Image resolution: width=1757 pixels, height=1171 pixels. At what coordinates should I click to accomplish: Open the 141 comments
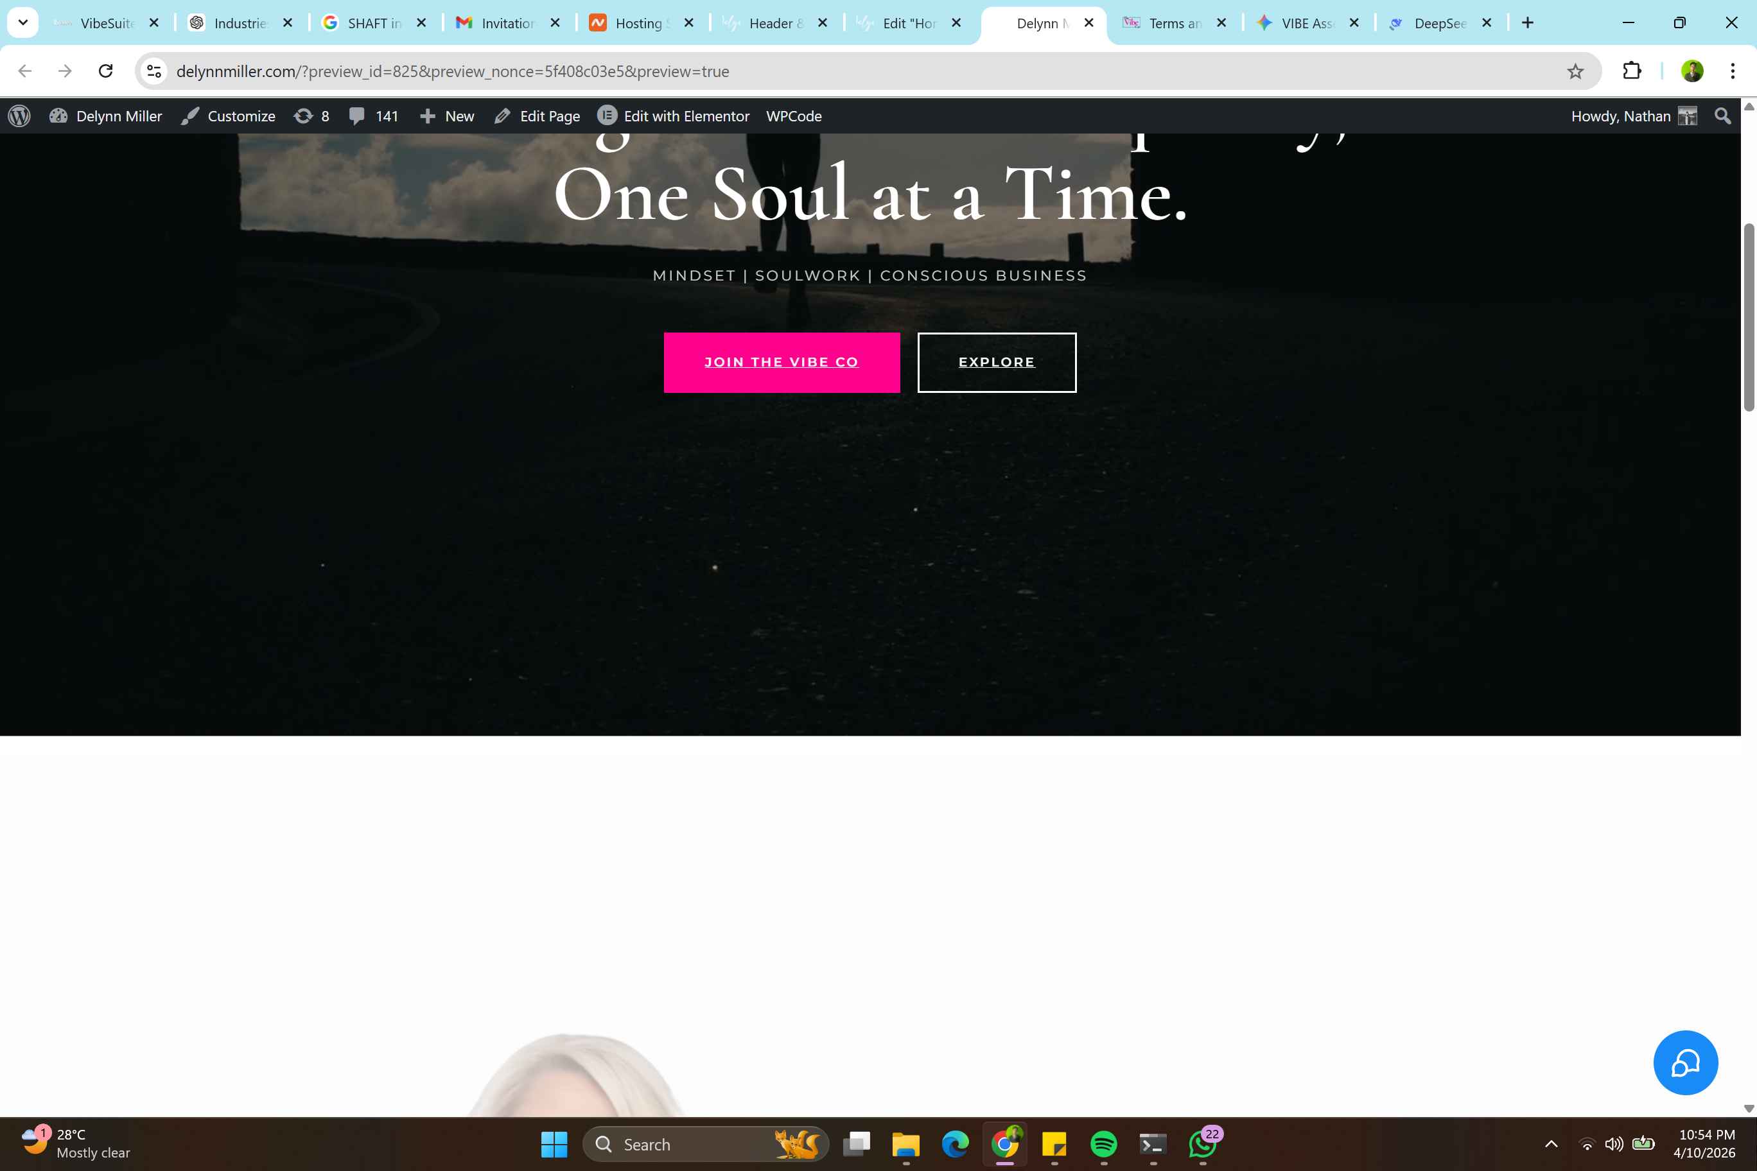point(374,116)
